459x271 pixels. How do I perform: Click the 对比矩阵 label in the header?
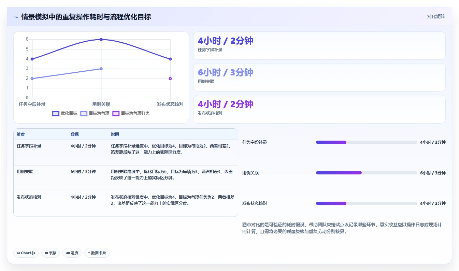click(436, 16)
